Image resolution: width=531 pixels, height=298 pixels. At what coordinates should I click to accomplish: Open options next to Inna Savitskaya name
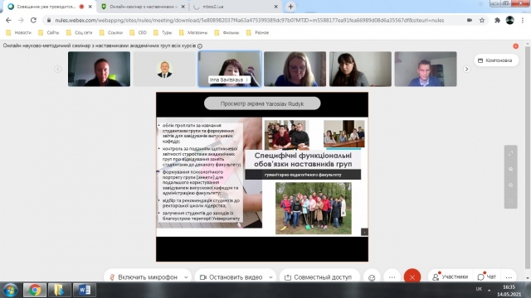[x=247, y=79]
